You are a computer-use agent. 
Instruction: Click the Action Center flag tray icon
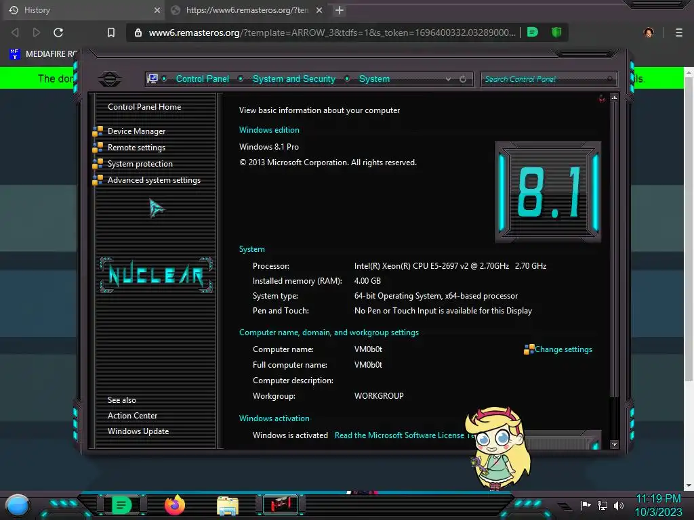coord(586,505)
